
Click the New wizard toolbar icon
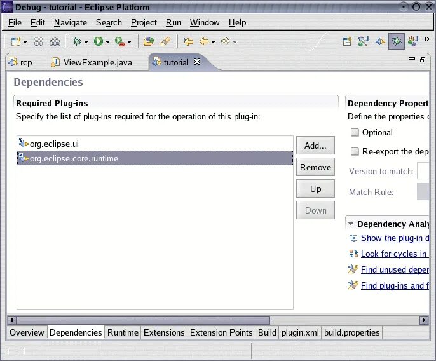coord(16,42)
